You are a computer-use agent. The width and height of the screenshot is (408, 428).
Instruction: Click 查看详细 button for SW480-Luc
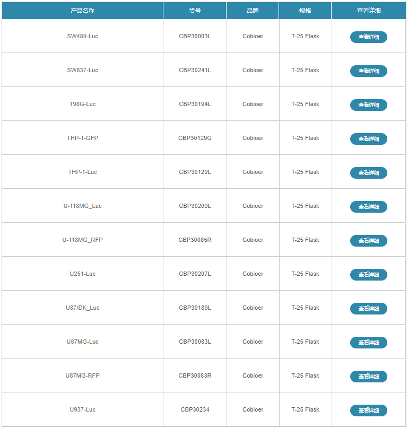[x=368, y=37]
